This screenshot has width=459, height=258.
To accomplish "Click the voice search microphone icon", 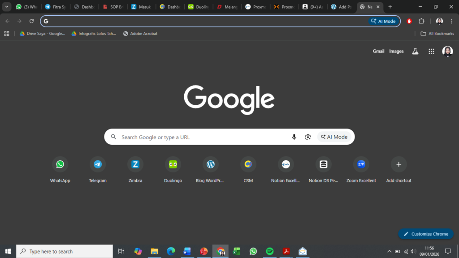I will click(294, 137).
